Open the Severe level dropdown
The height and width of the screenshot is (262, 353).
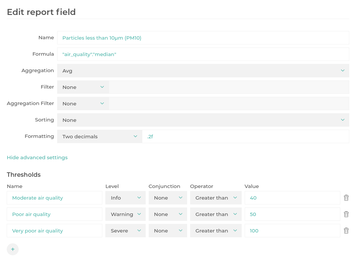(x=126, y=231)
